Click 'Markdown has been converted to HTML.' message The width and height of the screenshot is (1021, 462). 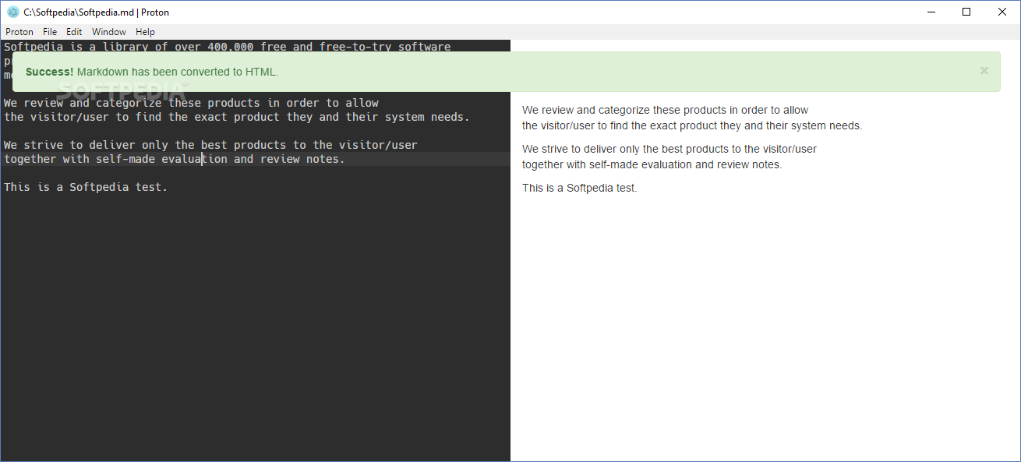(x=178, y=72)
